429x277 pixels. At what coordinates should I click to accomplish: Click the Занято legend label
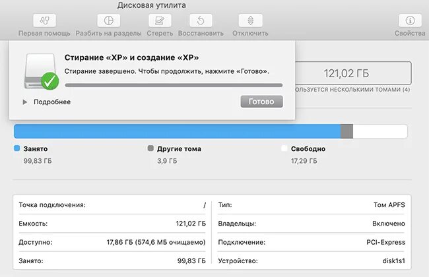point(36,149)
